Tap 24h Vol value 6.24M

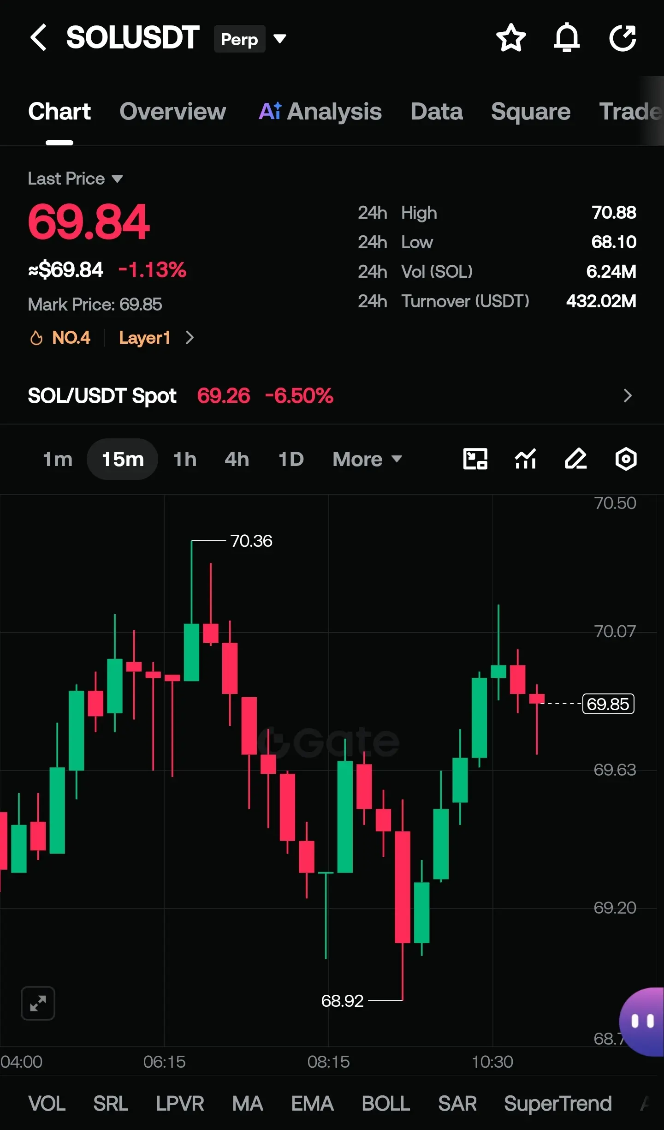(611, 272)
